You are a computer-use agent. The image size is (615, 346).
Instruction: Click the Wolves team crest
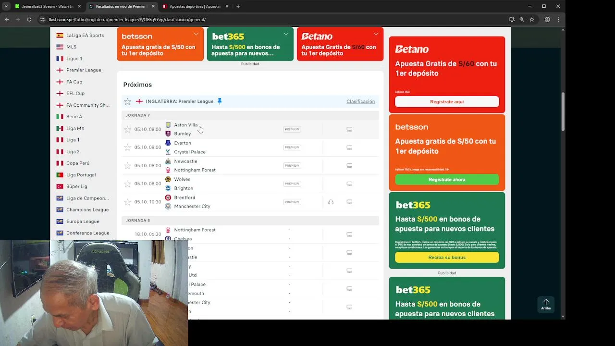tap(168, 179)
